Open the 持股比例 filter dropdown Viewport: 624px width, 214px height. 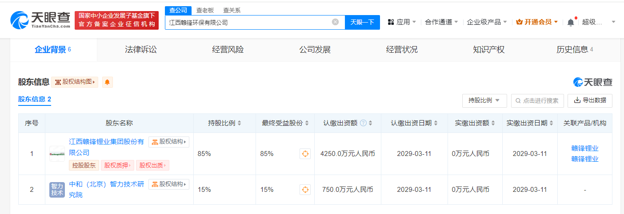tap(484, 101)
